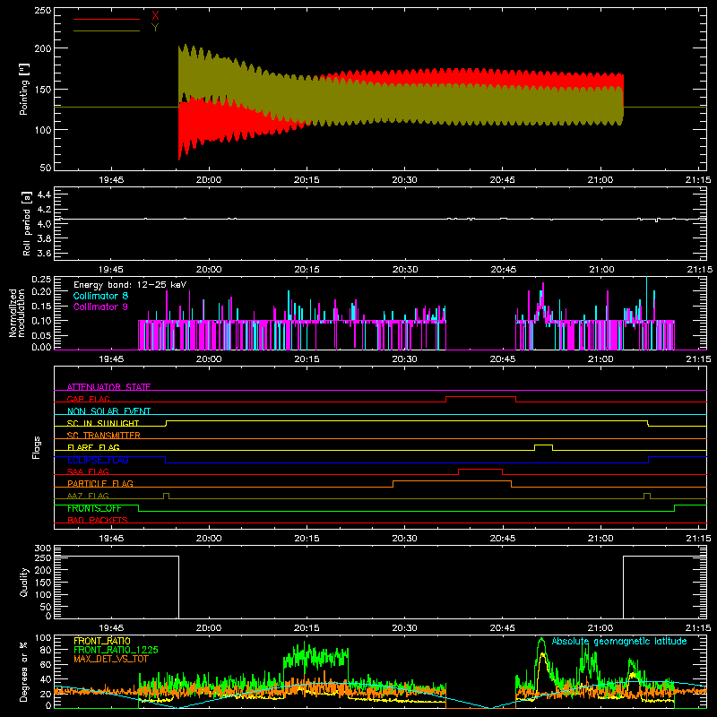Image resolution: width=717 pixels, height=717 pixels.
Task: Click the '4.4' tick on Roll period axis
Action: pos(44,195)
